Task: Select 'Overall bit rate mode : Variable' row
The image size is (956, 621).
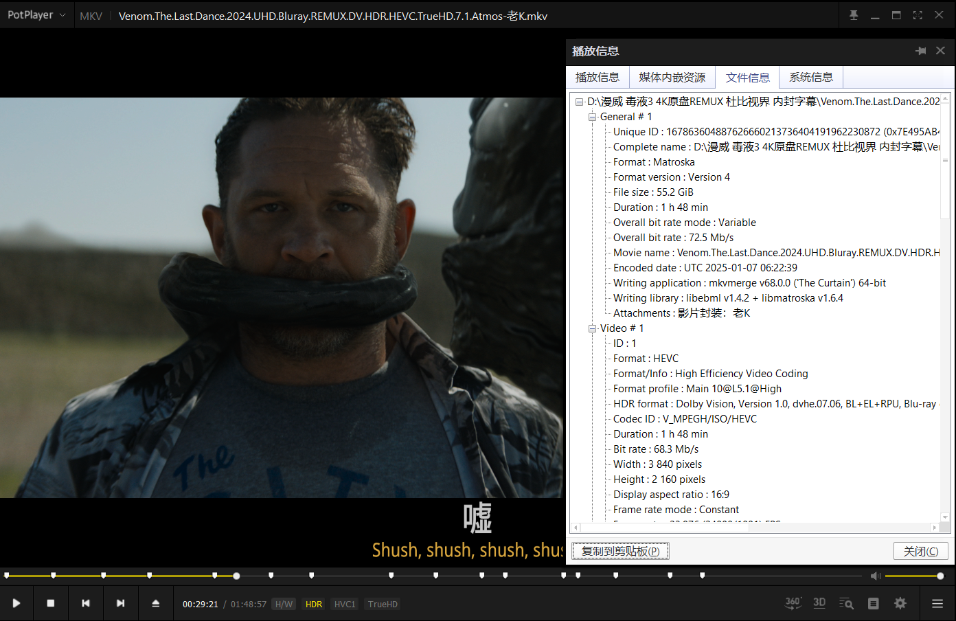Action: (685, 223)
